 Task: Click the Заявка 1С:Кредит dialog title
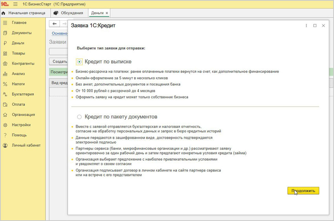click(x=93, y=25)
